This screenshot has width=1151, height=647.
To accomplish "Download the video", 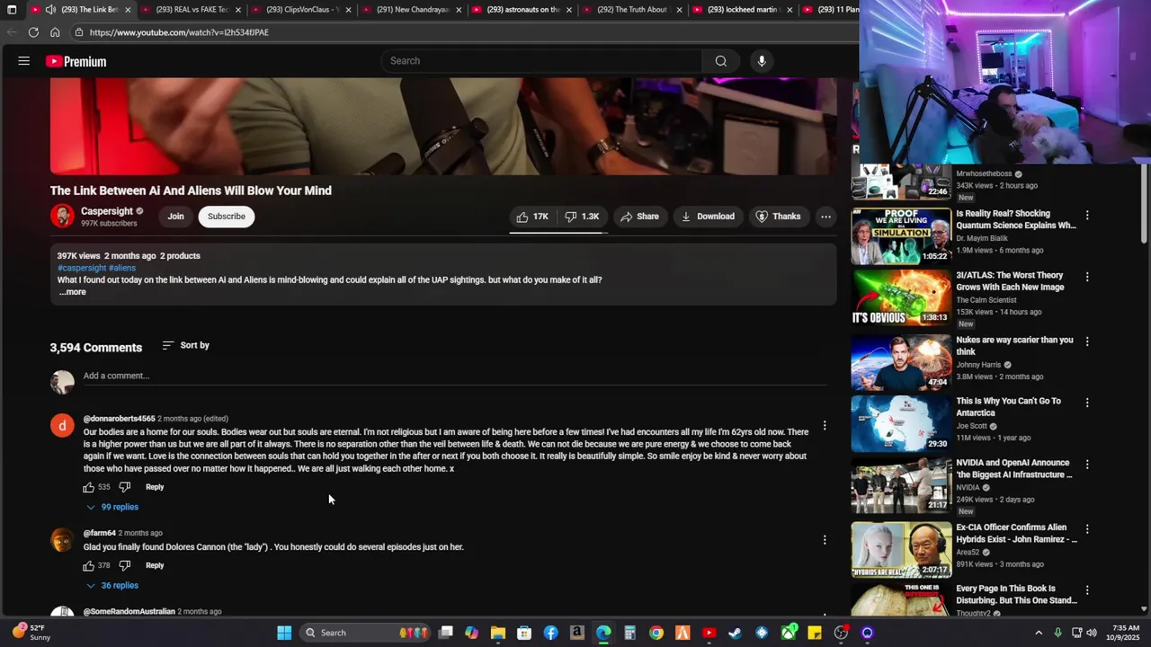I will coord(708,217).
